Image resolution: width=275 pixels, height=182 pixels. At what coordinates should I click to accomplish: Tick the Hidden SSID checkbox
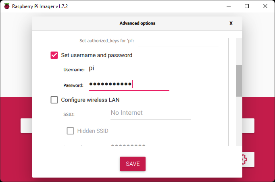(x=70, y=131)
